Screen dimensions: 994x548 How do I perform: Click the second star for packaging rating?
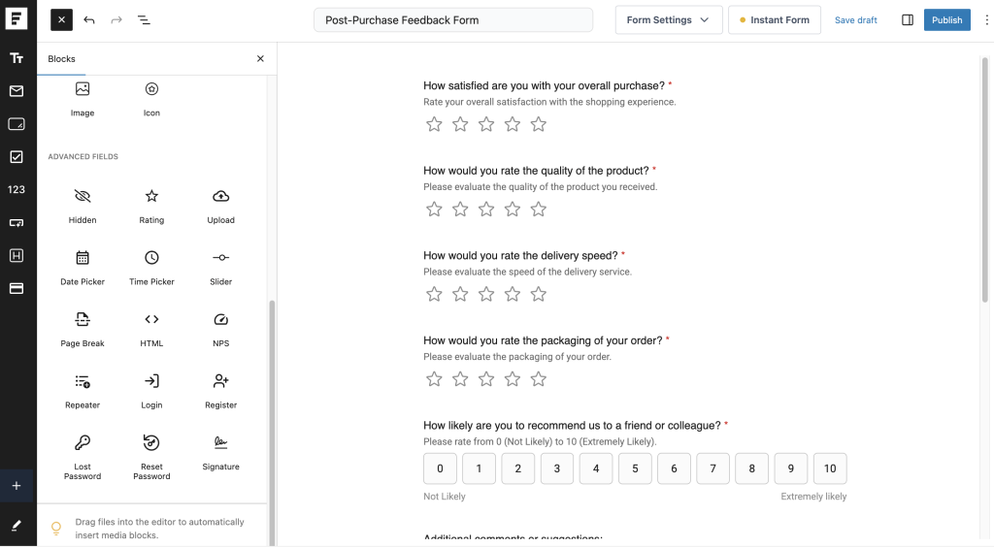pos(460,379)
